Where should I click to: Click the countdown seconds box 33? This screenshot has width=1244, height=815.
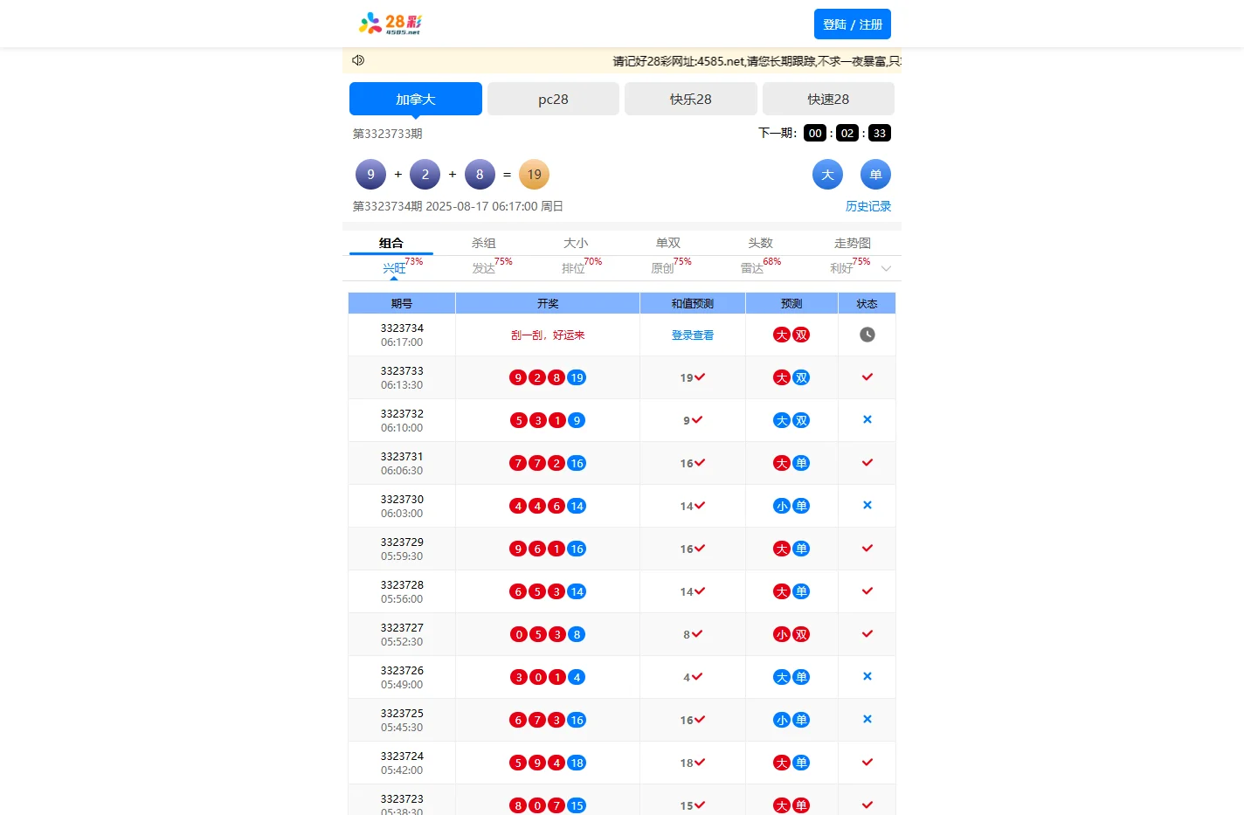880,133
